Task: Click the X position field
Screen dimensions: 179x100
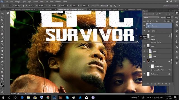Action: click(18, 6)
